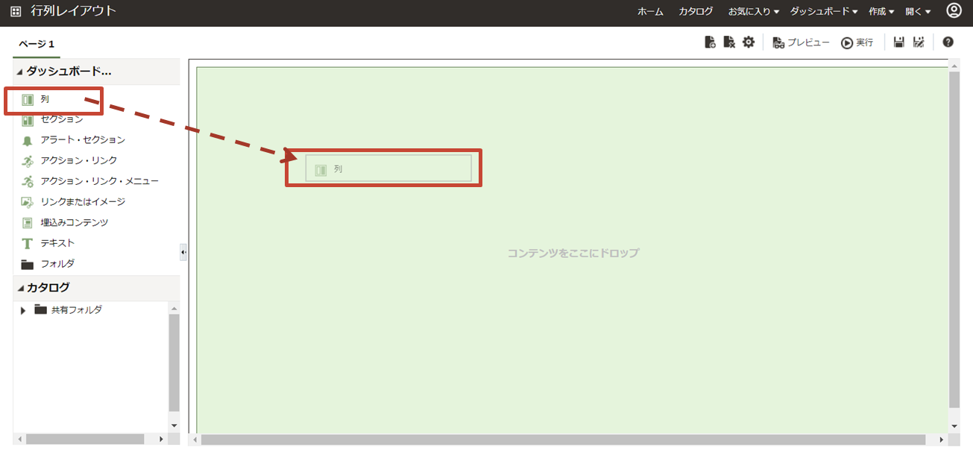Click the canvas scroll right arrow
The width and height of the screenshot is (973, 454).
point(941,440)
